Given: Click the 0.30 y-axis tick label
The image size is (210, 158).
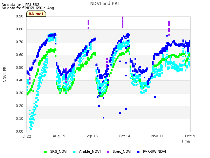Looking at the screenshot, I should coord(20,93).
